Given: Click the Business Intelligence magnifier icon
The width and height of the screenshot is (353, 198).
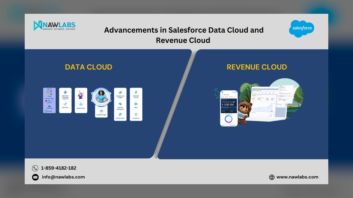Looking at the screenshot, I should (120, 104).
